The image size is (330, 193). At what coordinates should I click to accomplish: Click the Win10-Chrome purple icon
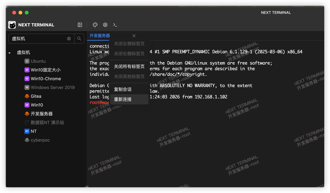coord(27,79)
